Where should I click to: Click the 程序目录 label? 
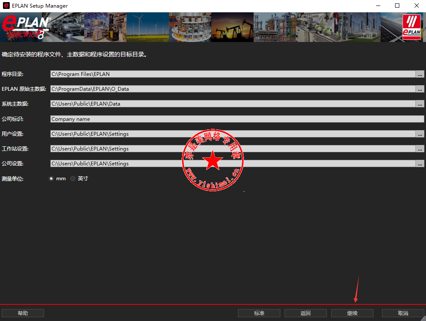point(13,74)
